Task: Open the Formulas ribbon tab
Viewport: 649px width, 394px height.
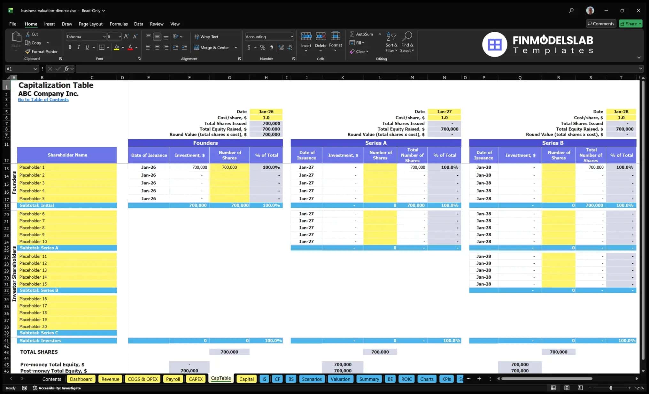Action: tap(119, 24)
